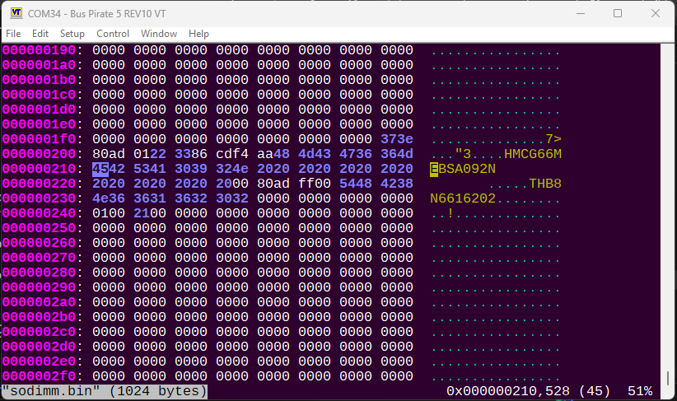Viewport: 677px width, 401px height.
Task: Minimize the COM34 terminal window
Action: [x=580, y=14]
